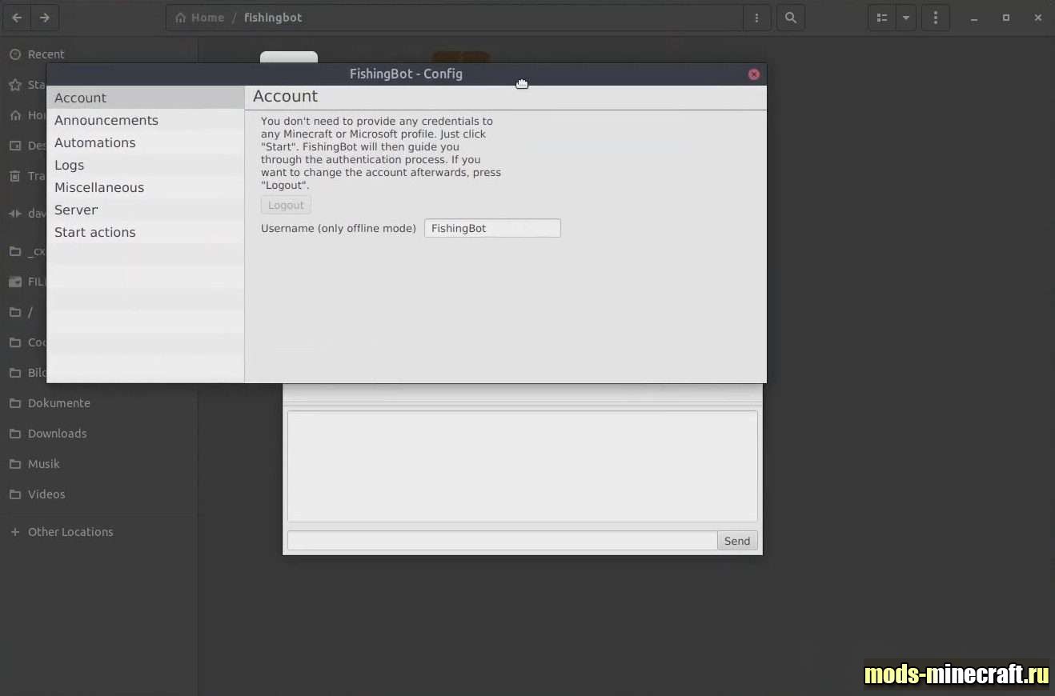This screenshot has height=696, width=1055.
Task: Click the Username offline mode field
Action: [x=491, y=228]
